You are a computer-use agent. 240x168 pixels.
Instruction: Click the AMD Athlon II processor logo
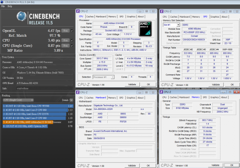pyautogui.click(x=145, y=29)
